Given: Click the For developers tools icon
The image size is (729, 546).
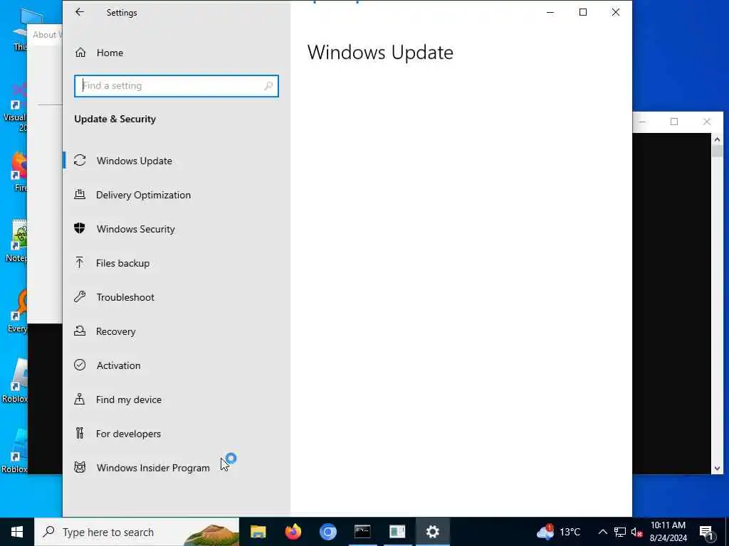Looking at the screenshot, I should [80, 433].
